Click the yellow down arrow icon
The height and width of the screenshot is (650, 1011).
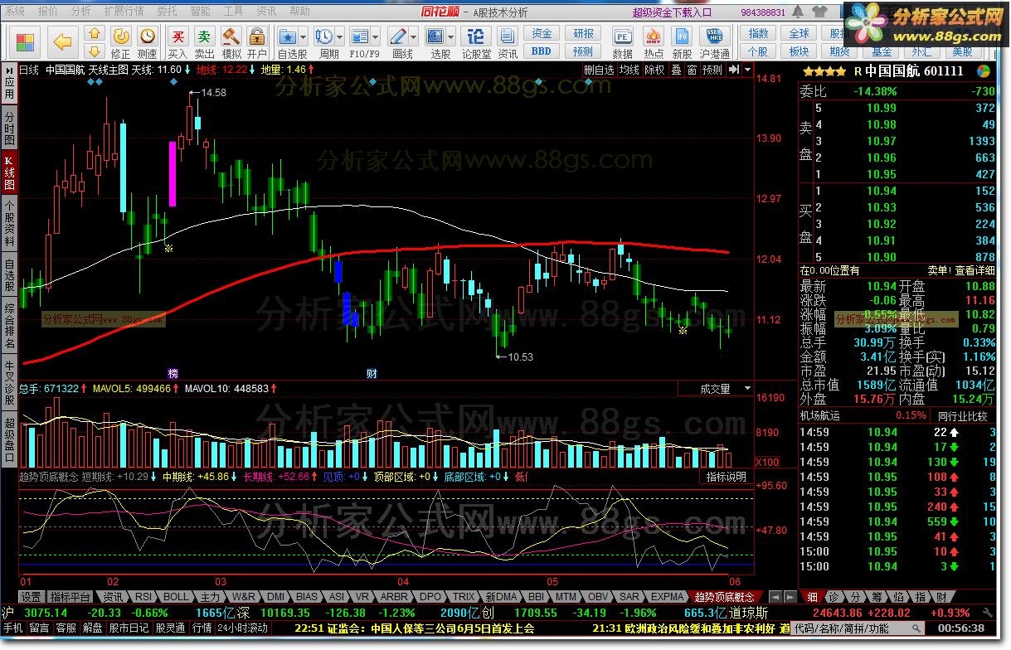click(x=95, y=51)
